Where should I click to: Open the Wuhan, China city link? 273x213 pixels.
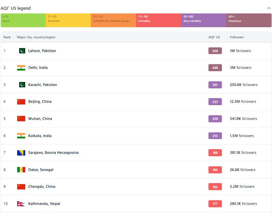(x=40, y=119)
